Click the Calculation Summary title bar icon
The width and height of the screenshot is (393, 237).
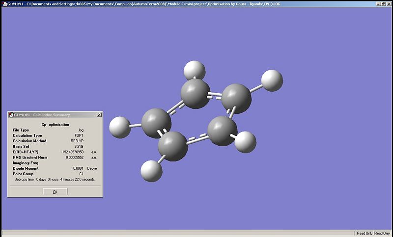click(11, 115)
